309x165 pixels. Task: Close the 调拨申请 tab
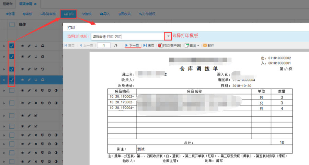pyautogui.click(x=35, y=3)
